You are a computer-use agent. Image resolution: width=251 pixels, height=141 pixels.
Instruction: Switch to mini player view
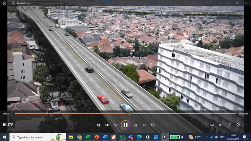(x=238, y=125)
